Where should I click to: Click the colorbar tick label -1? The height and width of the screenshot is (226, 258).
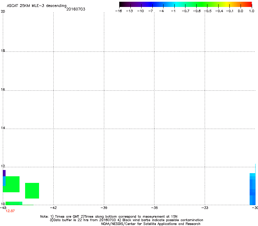click(x=173, y=11)
